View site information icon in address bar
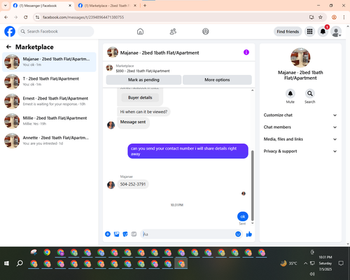 click(38, 17)
